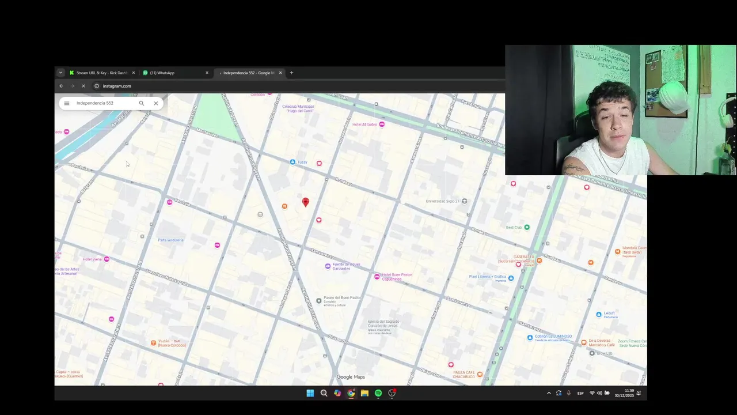Click the red location pin marker
Viewport: 737px width, 415px height.
pyautogui.click(x=306, y=202)
